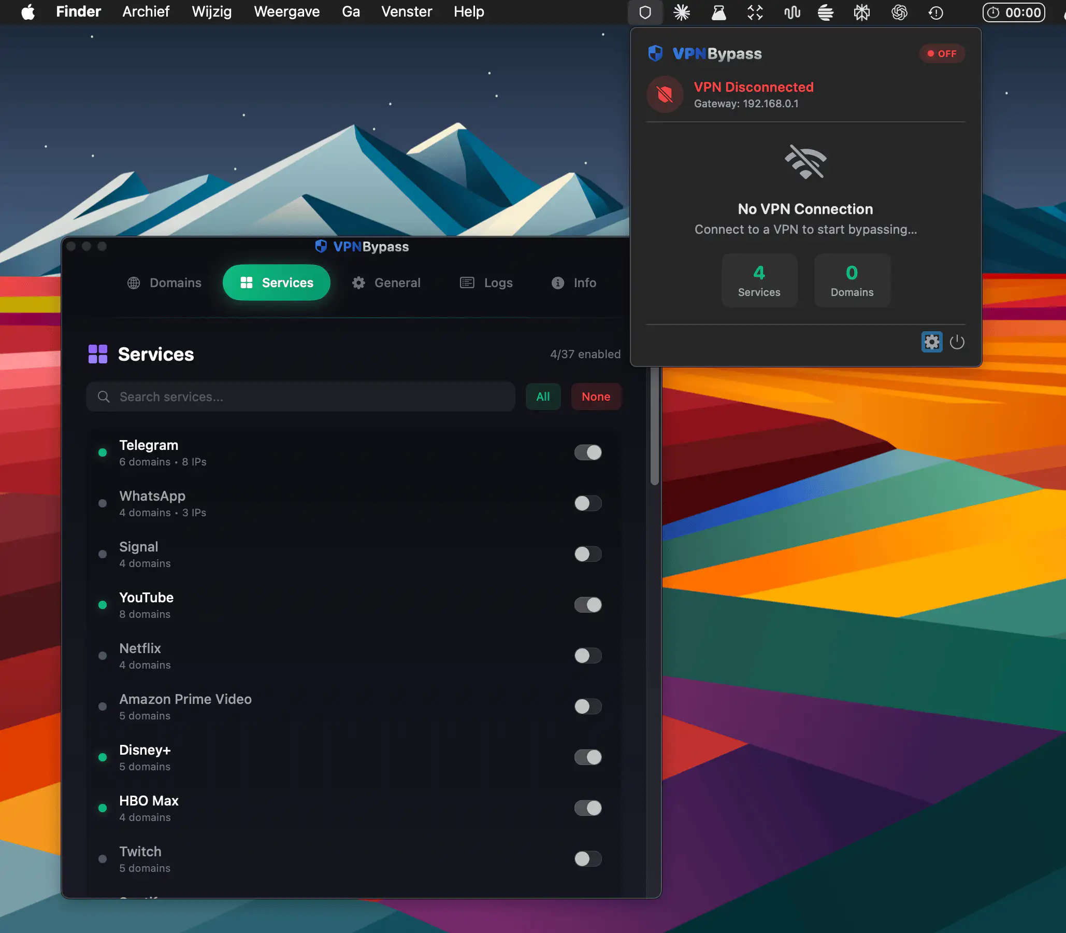Image resolution: width=1066 pixels, height=933 pixels.
Task: Click the power quit icon in popup
Action: (x=957, y=342)
